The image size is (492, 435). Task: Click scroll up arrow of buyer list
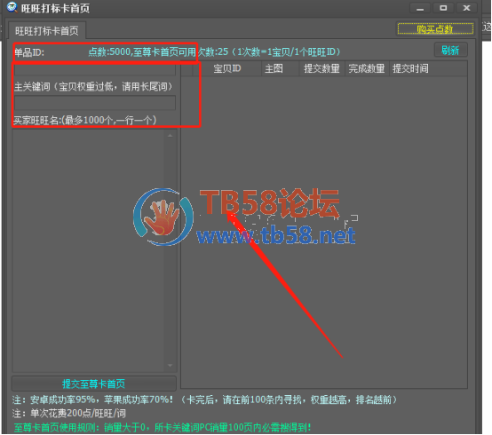[170, 136]
